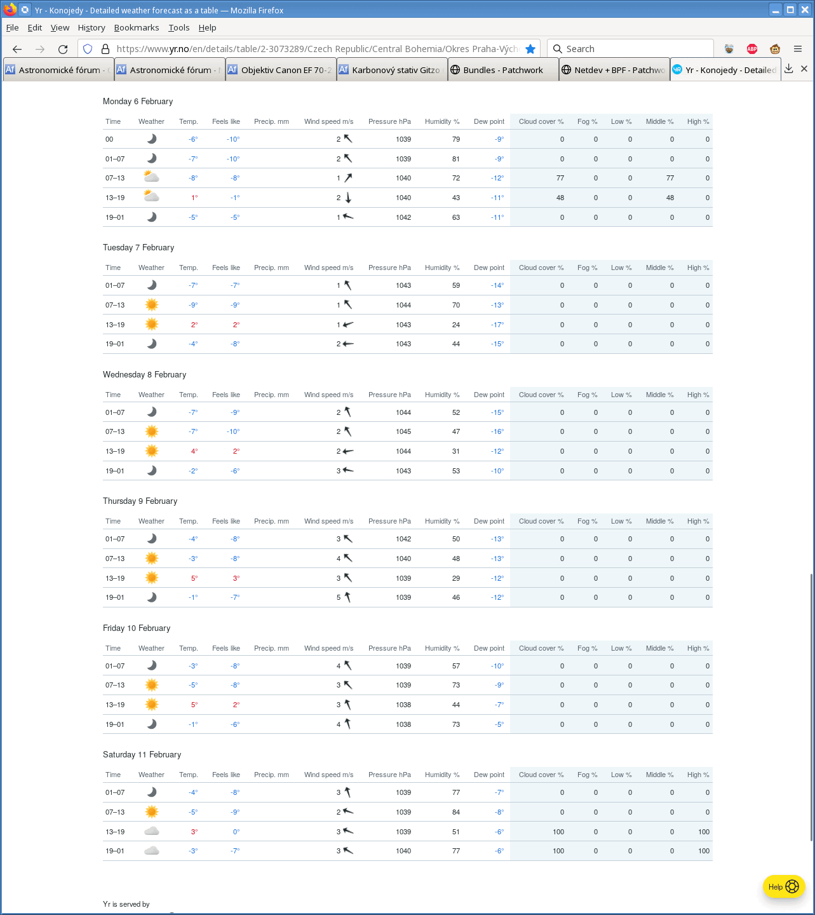
Task: Click the Dew point header under Thursday
Action: pyautogui.click(x=489, y=521)
